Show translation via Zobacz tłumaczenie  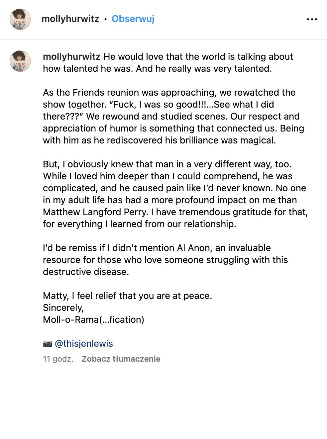tap(121, 359)
